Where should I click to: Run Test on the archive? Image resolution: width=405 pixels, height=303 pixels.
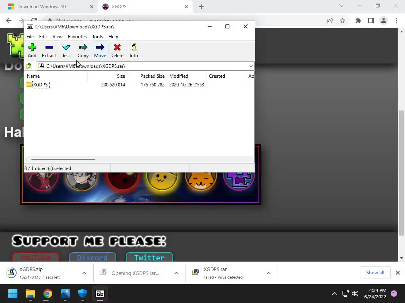pos(66,50)
